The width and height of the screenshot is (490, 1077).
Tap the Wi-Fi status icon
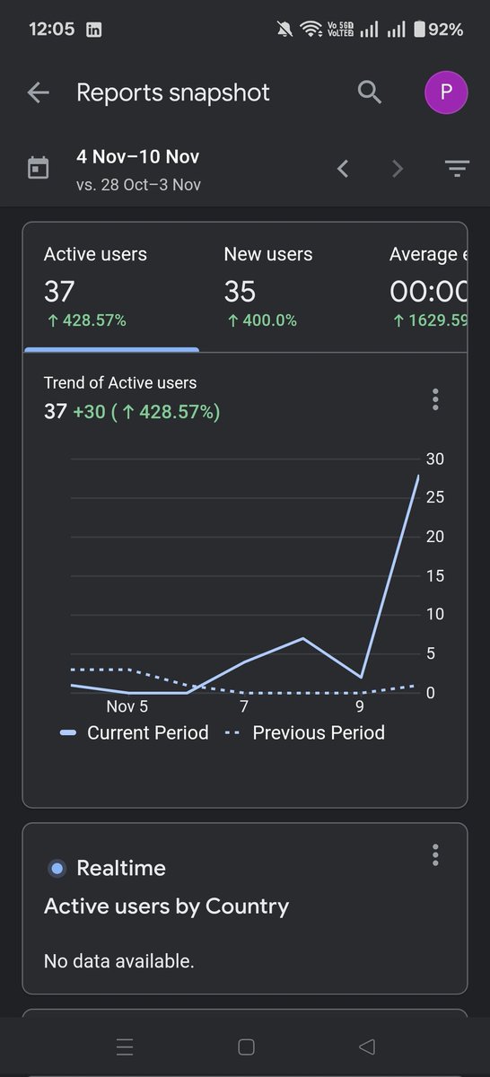pos(311,30)
